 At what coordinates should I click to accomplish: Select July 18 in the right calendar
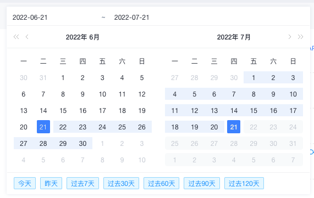(x=175, y=127)
